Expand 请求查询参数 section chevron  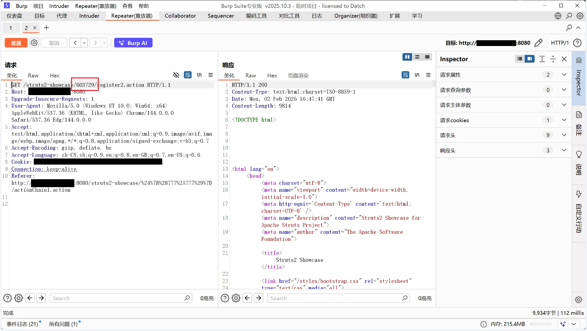coord(564,90)
